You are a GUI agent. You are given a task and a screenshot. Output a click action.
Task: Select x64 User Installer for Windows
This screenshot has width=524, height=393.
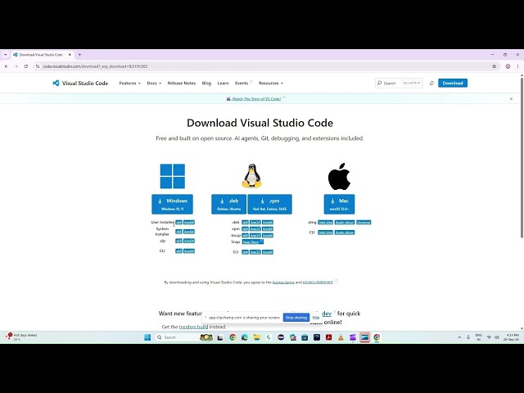tap(178, 222)
